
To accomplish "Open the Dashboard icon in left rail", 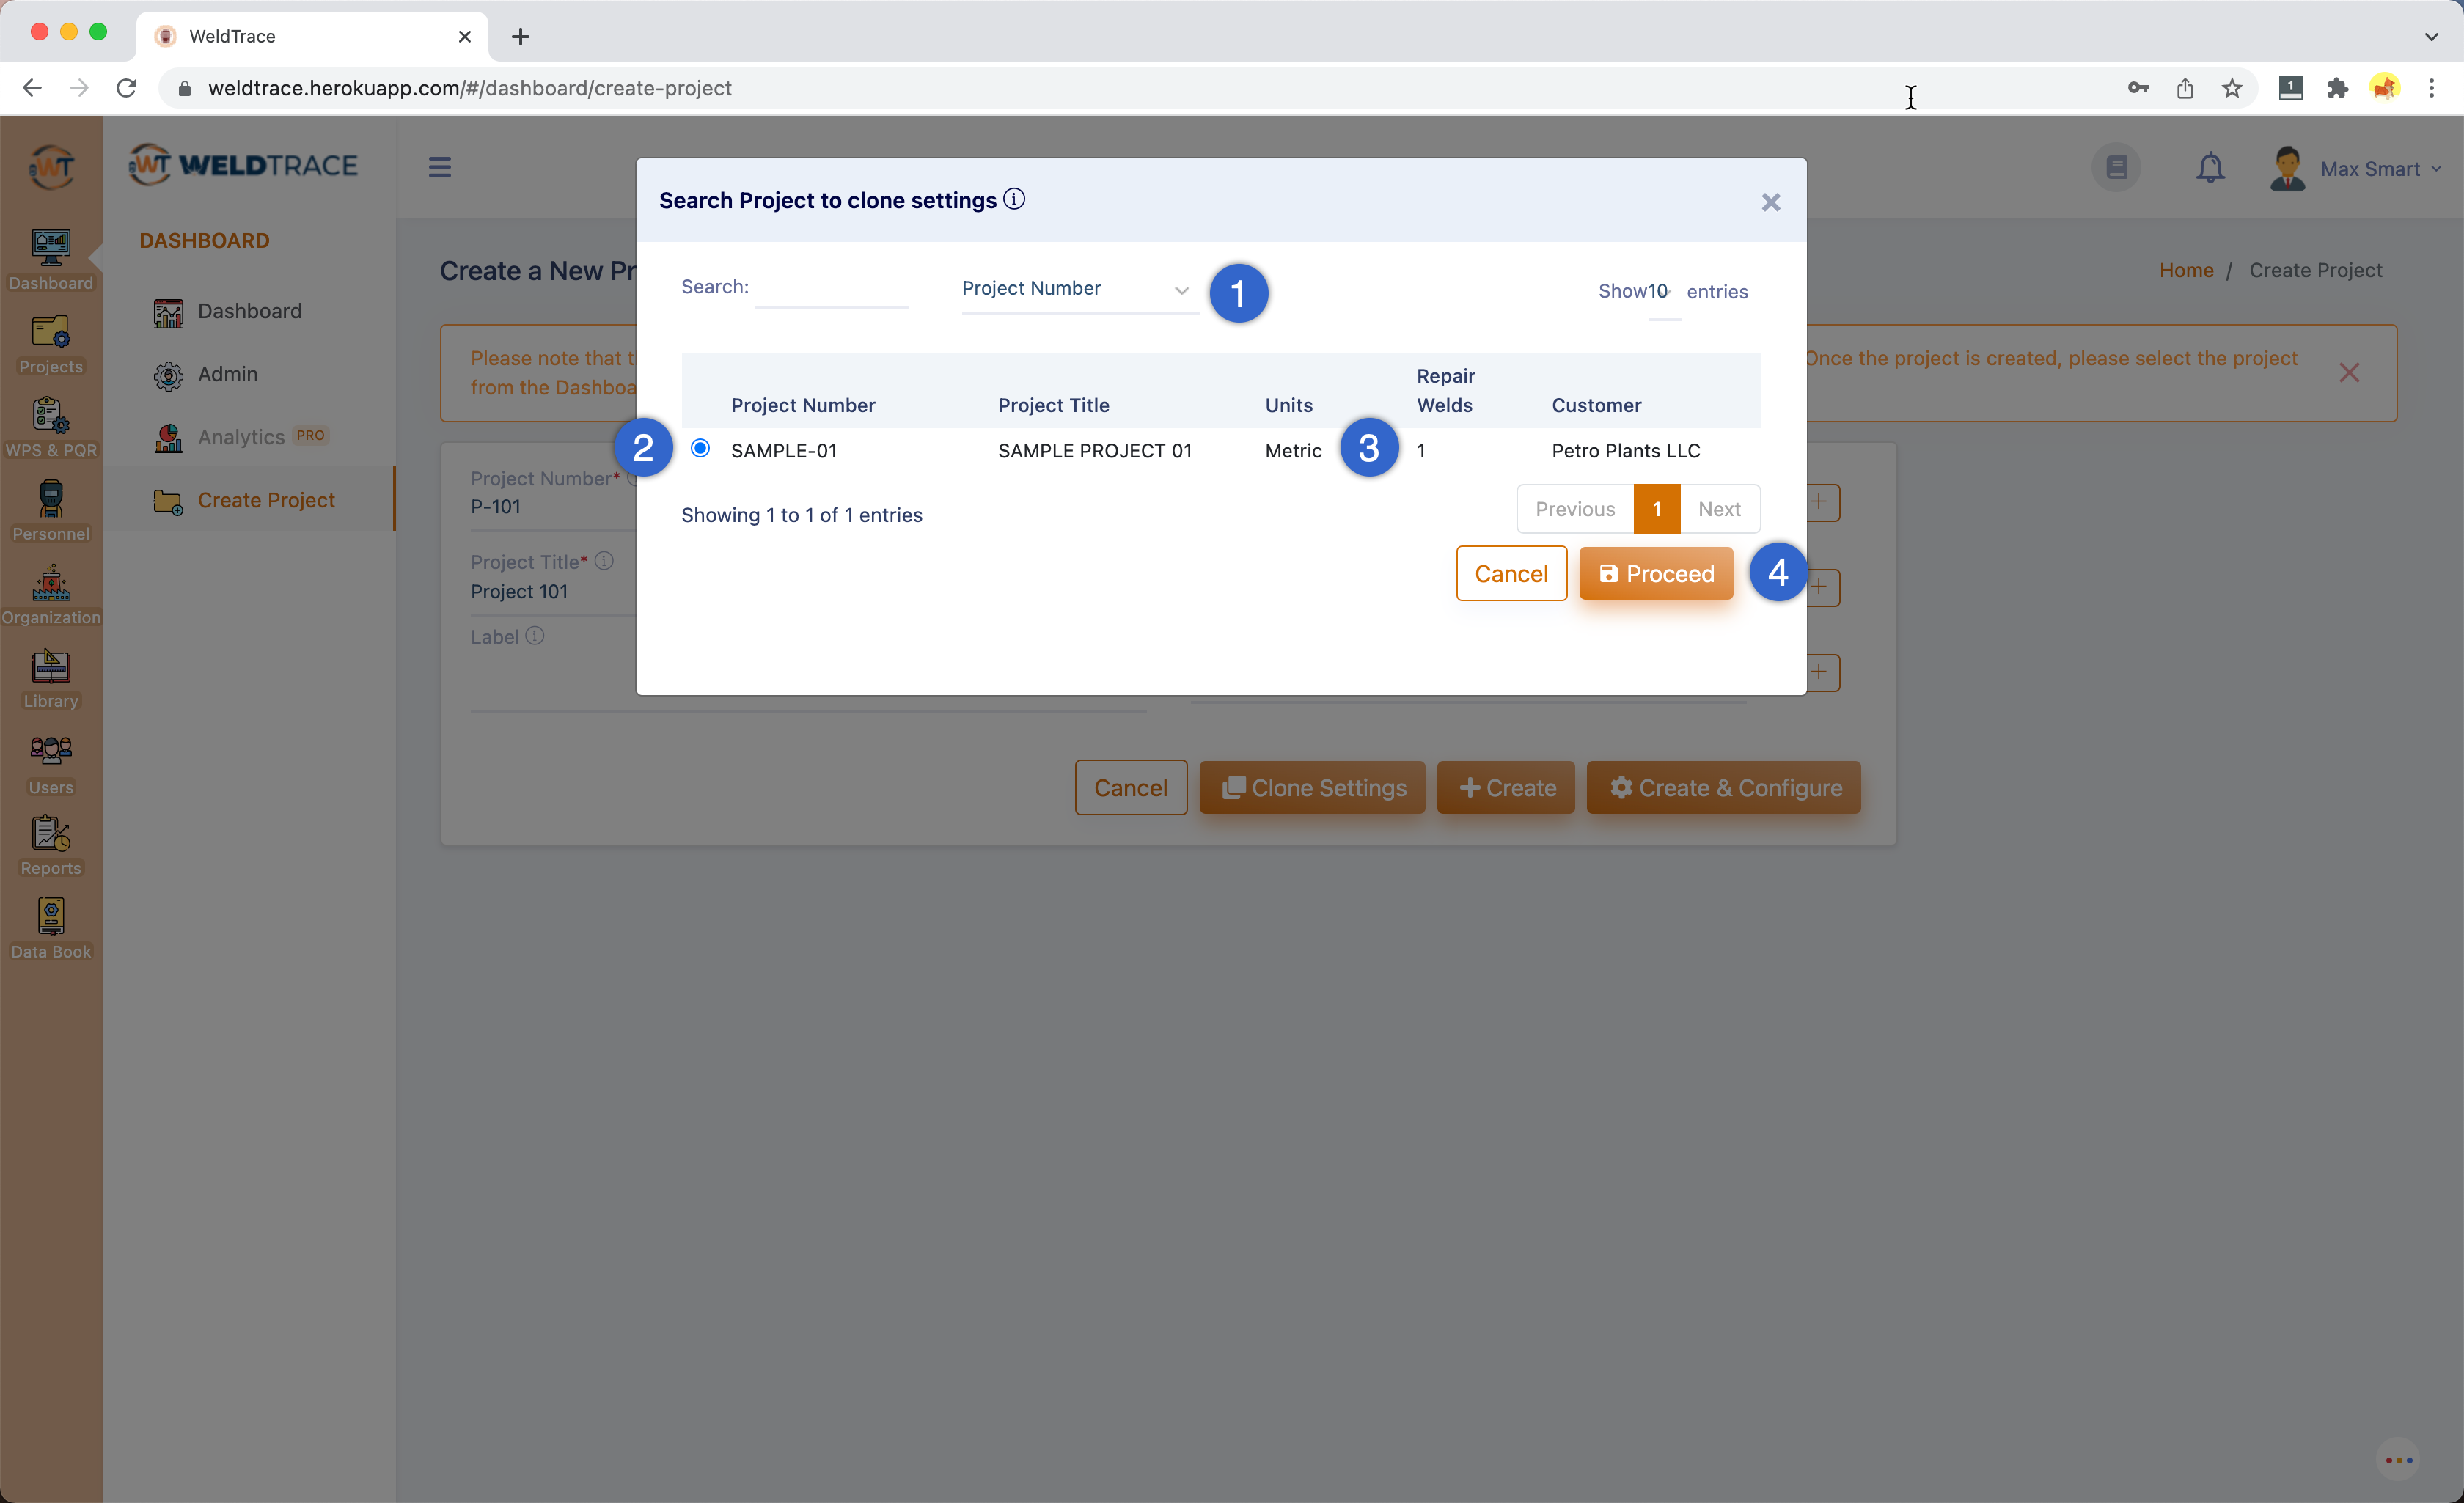I will (50, 259).
